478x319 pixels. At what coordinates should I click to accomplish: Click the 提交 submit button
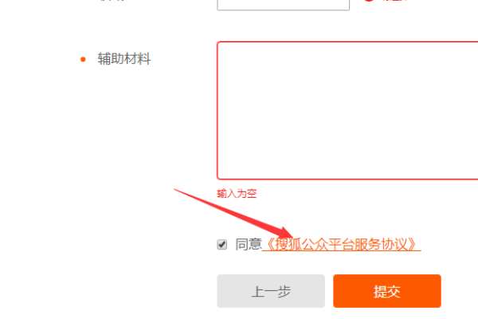(x=387, y=291)
